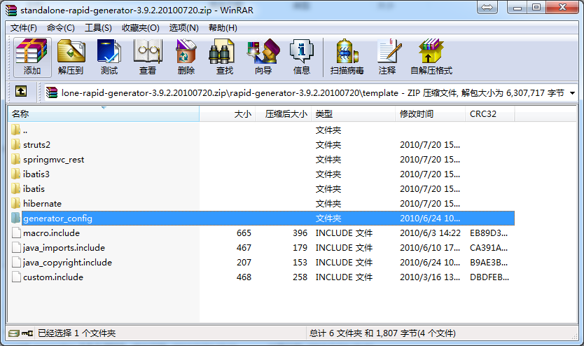Click the key password icon in status bar

click(27, 333)
